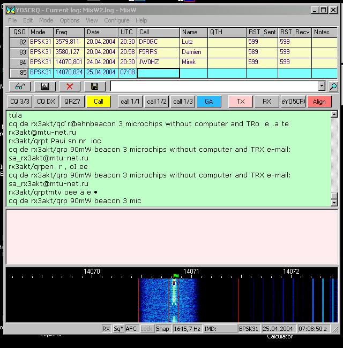
Task: Click the red X delete QSO icon
Action: tap(70, 86)
